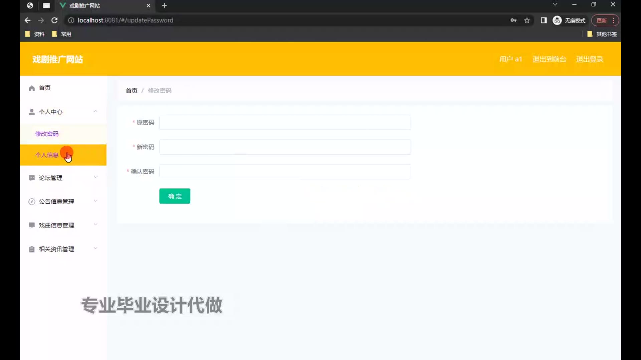Select the 修改密码 menu item
641x360 pixels.
(x=47, y=134)
